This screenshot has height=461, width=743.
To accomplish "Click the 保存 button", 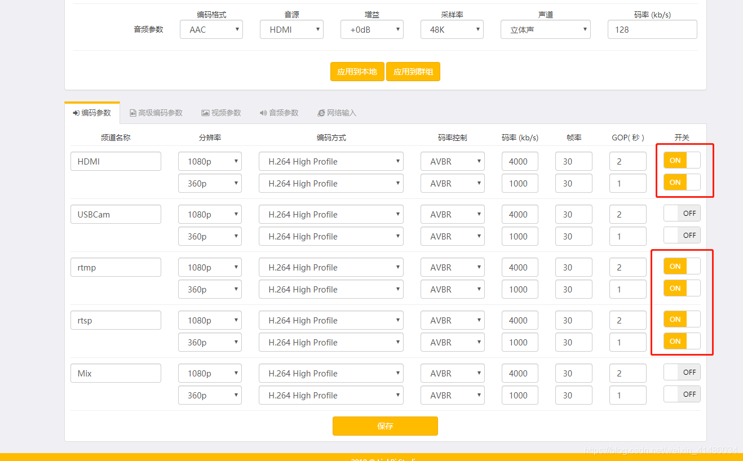I will pyautogui.click(x=385, y=426).
